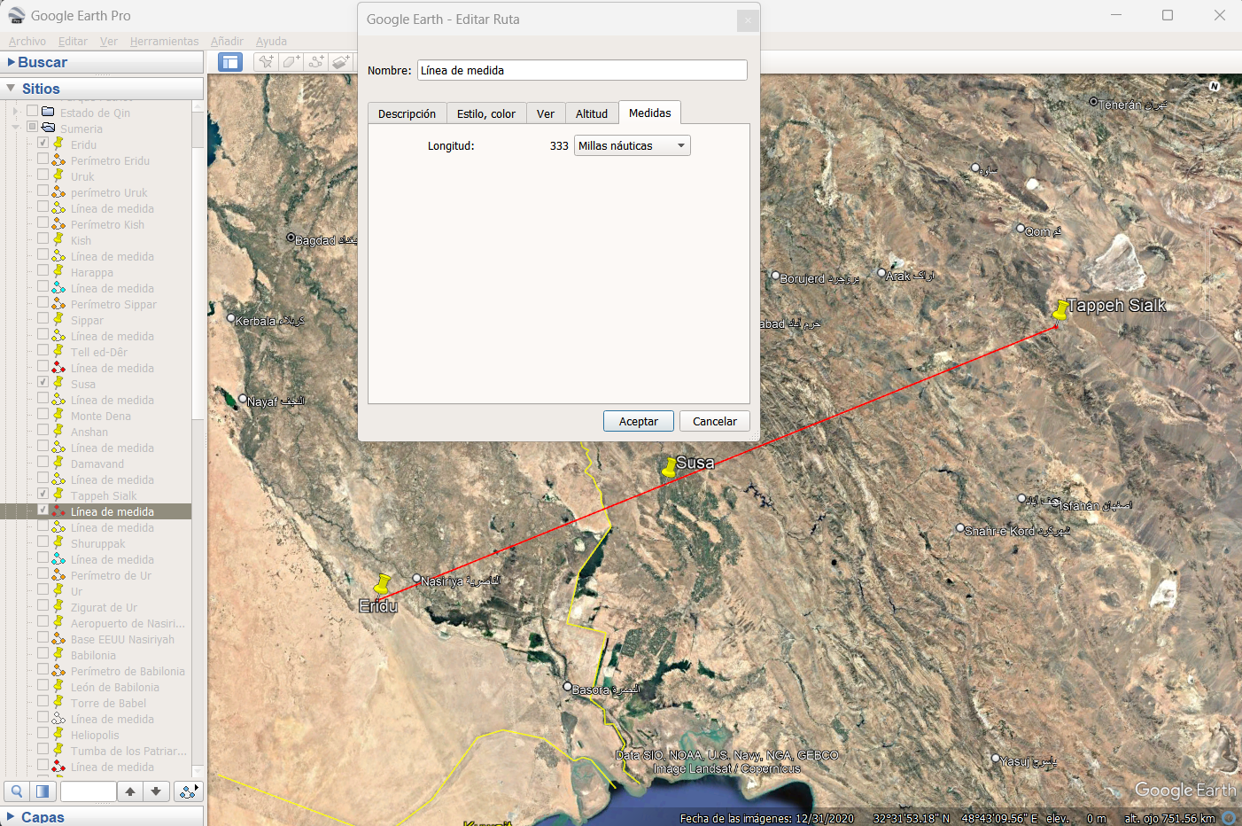The width and height of the screenshot is (1242, 826).
Task: Switch to the Altitud tab
Action: point(592,113)
